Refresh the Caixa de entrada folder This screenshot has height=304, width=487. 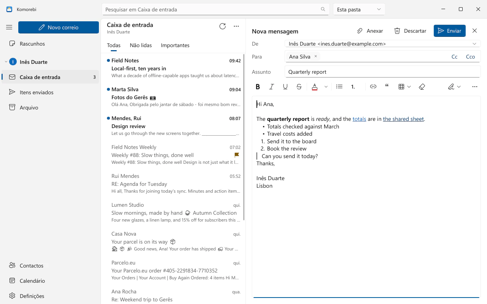223,26
